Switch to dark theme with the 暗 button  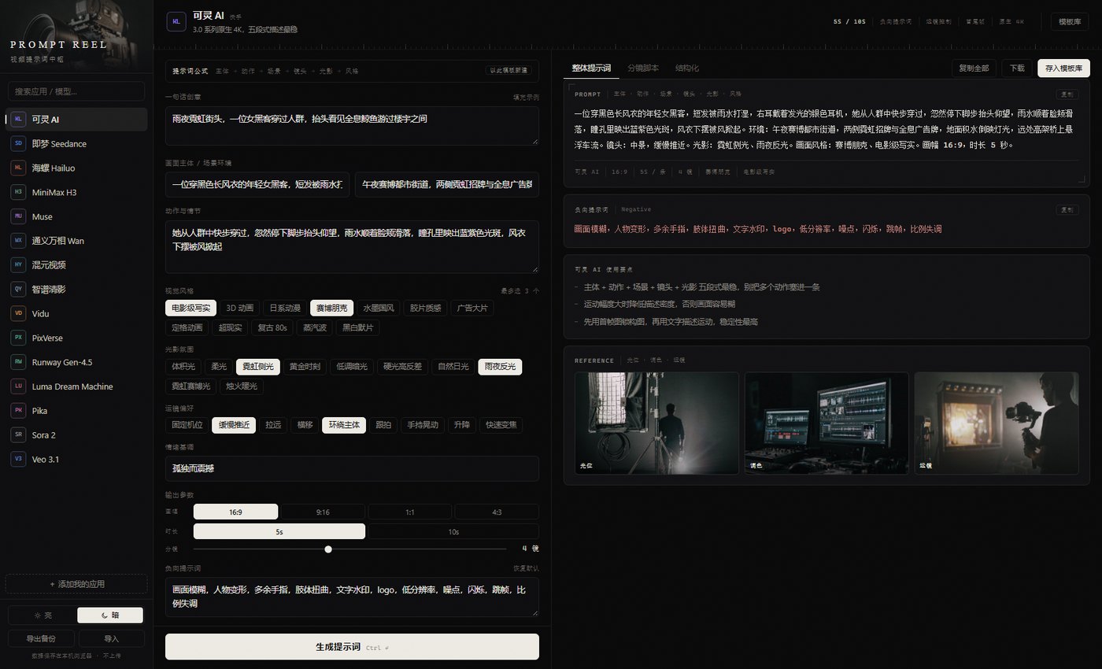110,615
